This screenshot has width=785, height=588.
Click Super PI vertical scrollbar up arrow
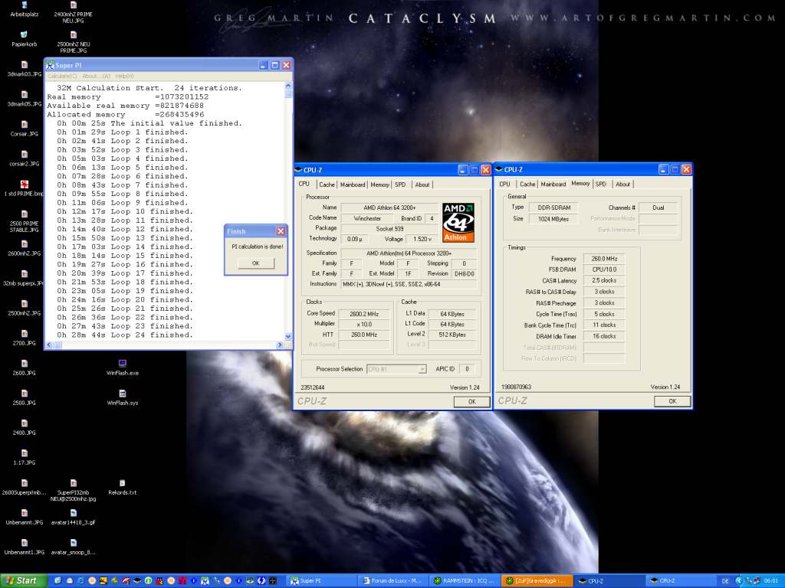[x=288, y=86]
